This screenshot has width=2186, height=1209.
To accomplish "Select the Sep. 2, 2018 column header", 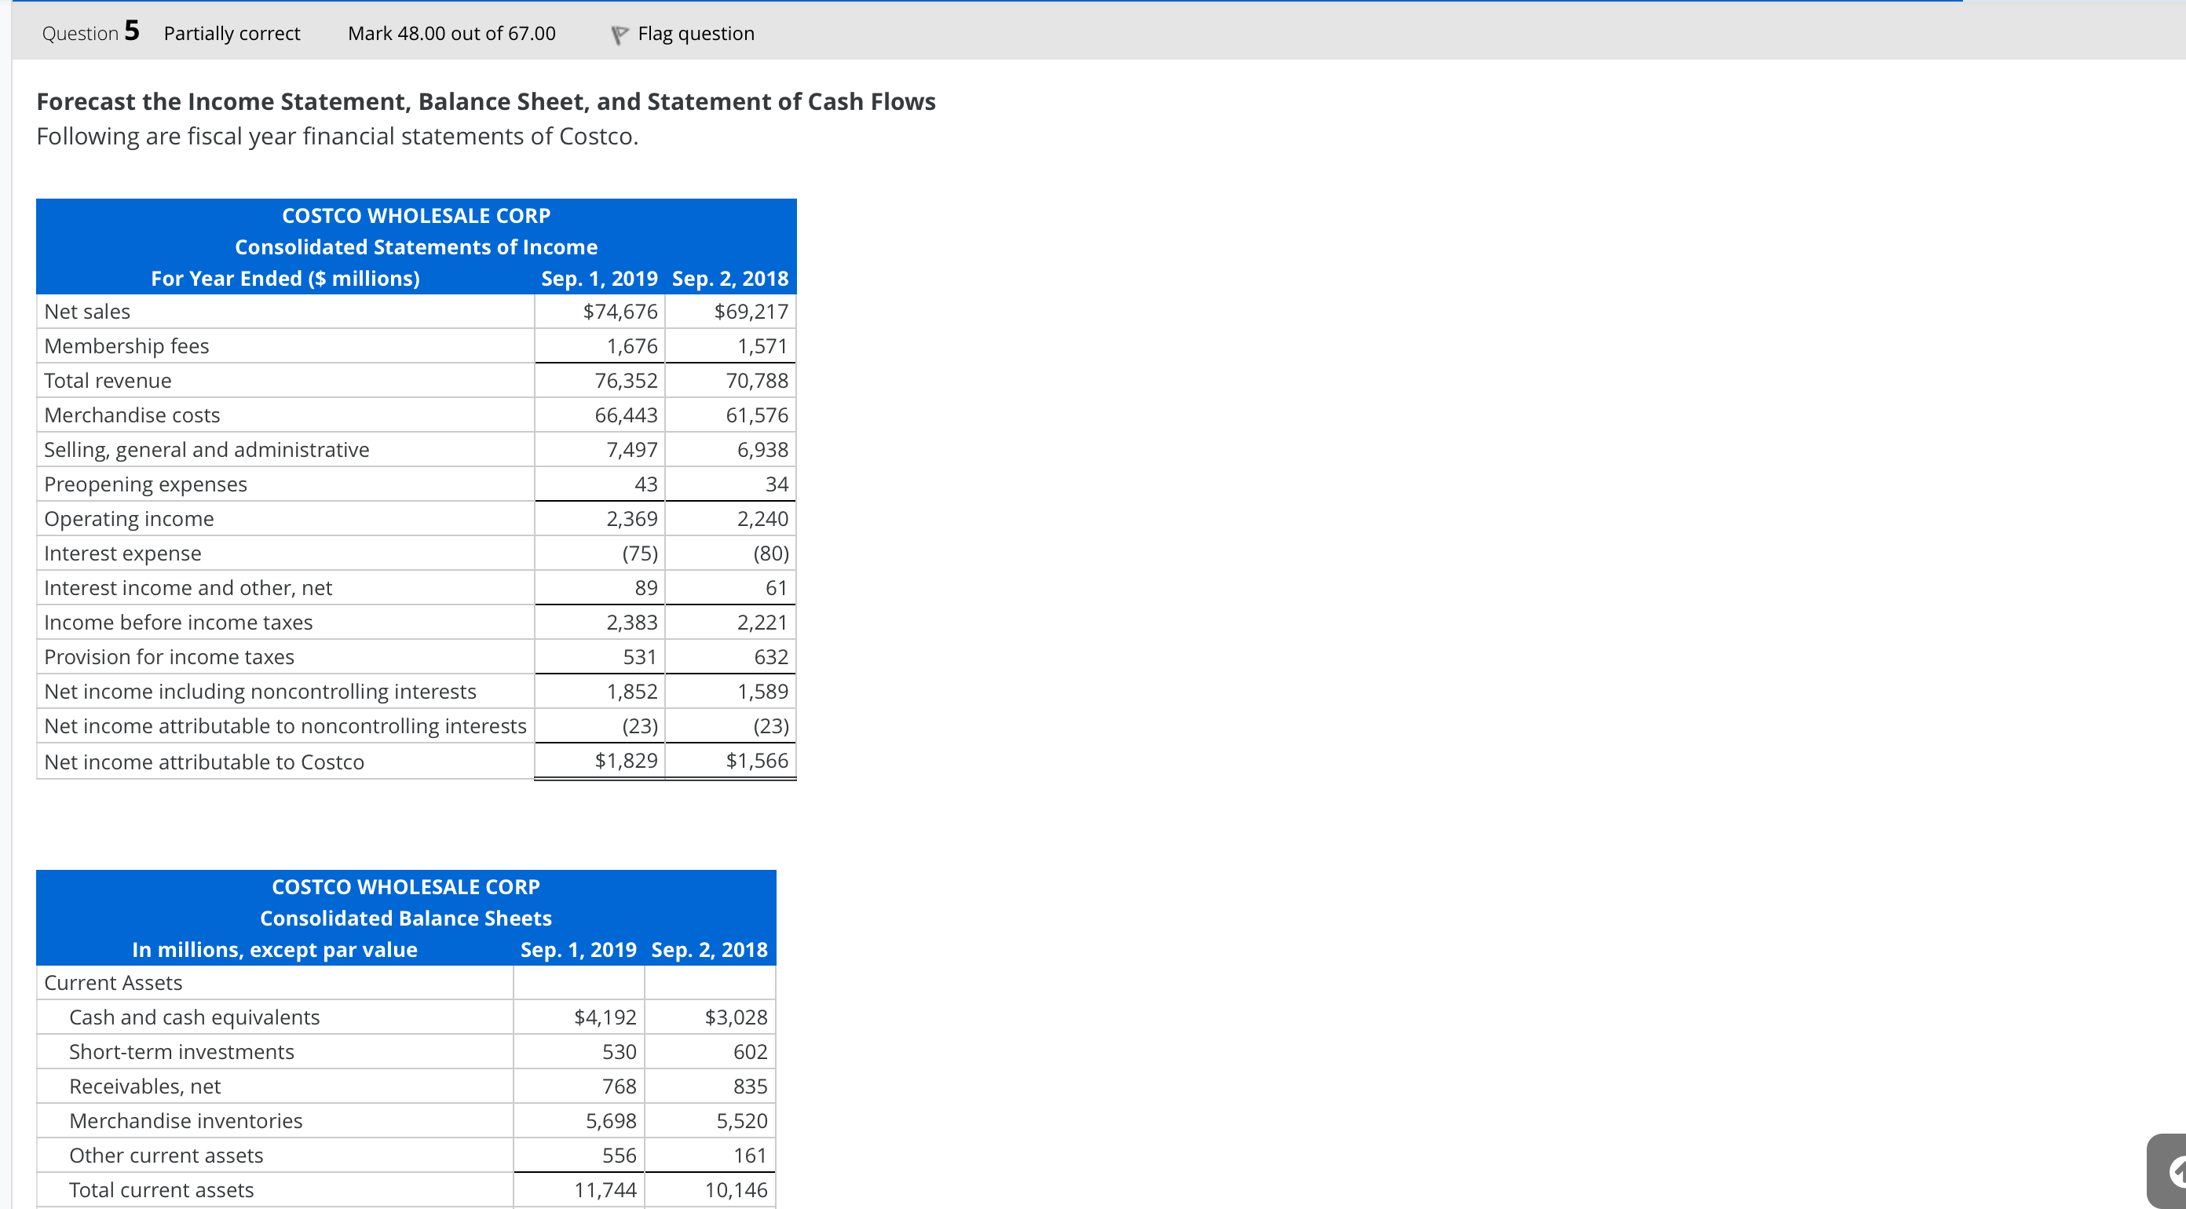I will [x=731, y=277].
